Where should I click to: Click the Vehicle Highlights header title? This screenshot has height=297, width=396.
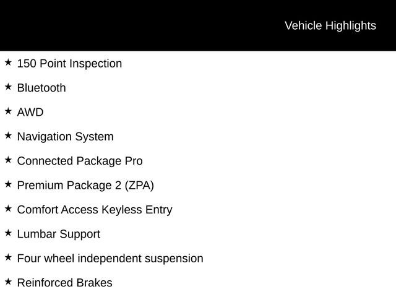click(x=330, y=25)
